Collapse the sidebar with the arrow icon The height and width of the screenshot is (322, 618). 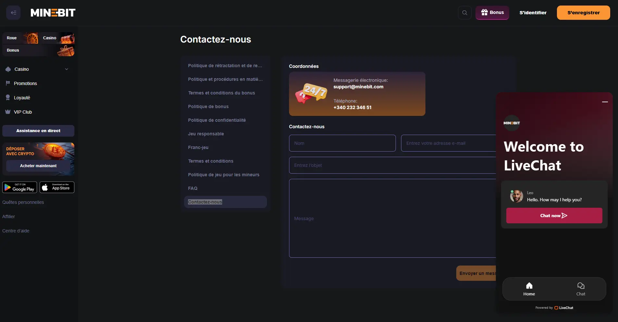tap(13, 13)
